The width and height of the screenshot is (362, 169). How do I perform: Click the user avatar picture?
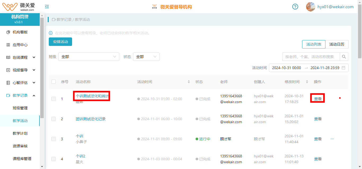[310, 7]
